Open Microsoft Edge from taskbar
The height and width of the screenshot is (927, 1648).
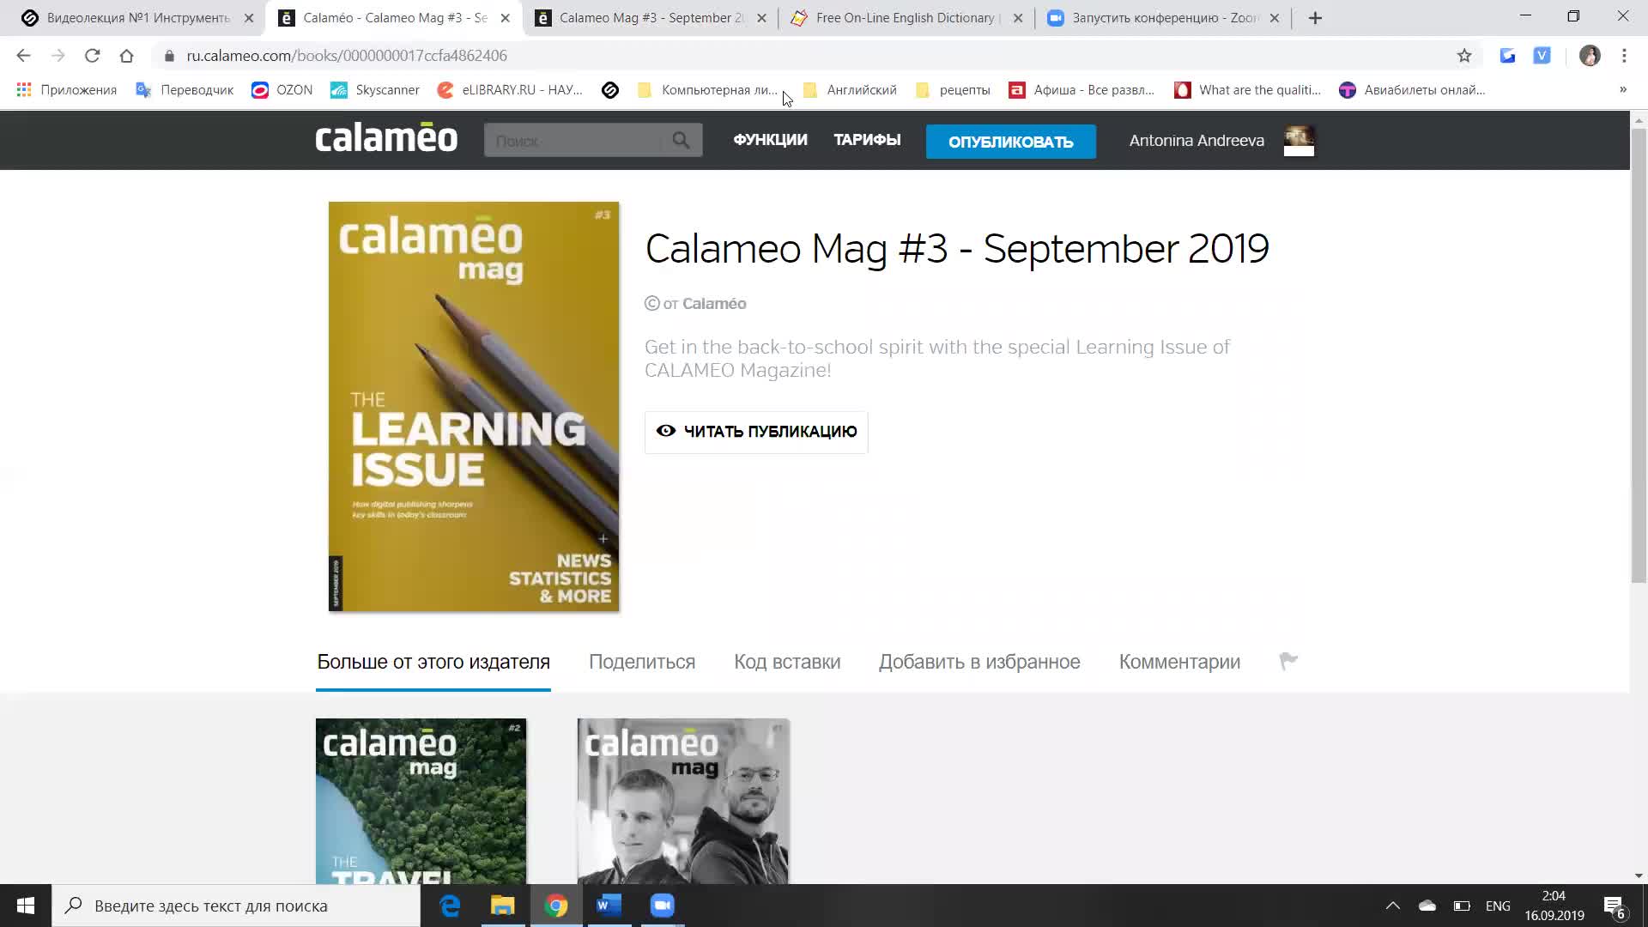click(x=450, y=906)
